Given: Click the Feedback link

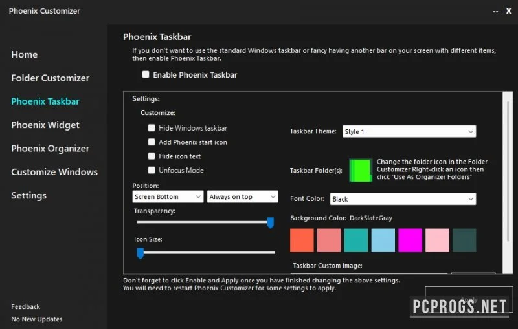Looking at the screenshot, I should (25, 306).
